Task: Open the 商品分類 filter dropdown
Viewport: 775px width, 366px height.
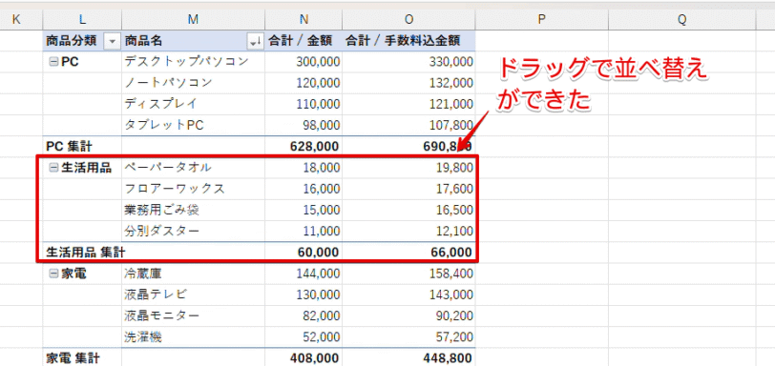Action: coord(112,41)
